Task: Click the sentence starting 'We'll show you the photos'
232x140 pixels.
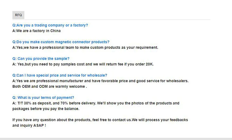Action: tap(138, 103)
